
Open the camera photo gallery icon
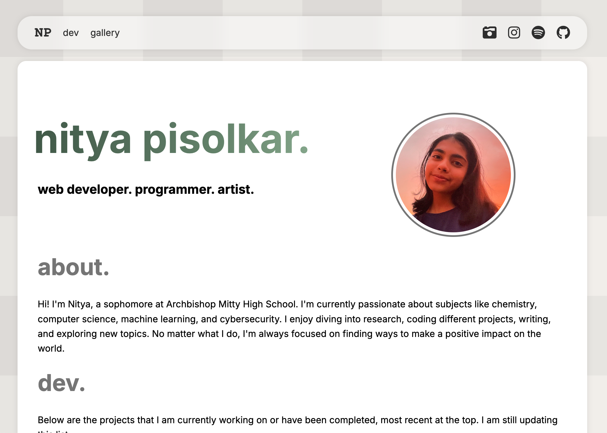[x=489, y=32]
